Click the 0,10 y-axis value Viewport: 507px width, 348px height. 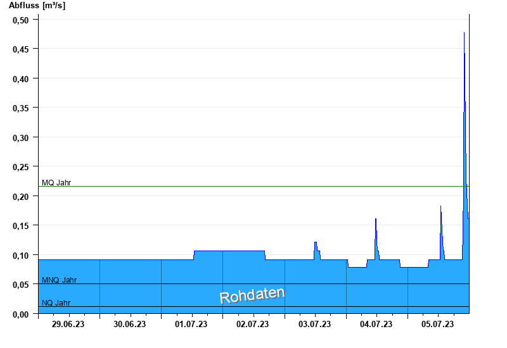21,256
